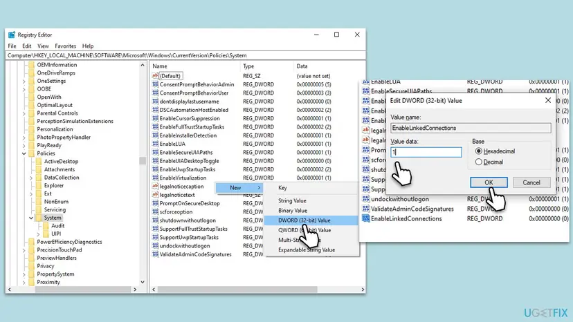Click the folder icon of Audit subkey

click(x=46, y=226)
